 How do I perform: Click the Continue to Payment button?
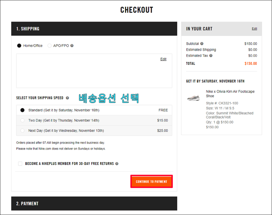[152, 182]
